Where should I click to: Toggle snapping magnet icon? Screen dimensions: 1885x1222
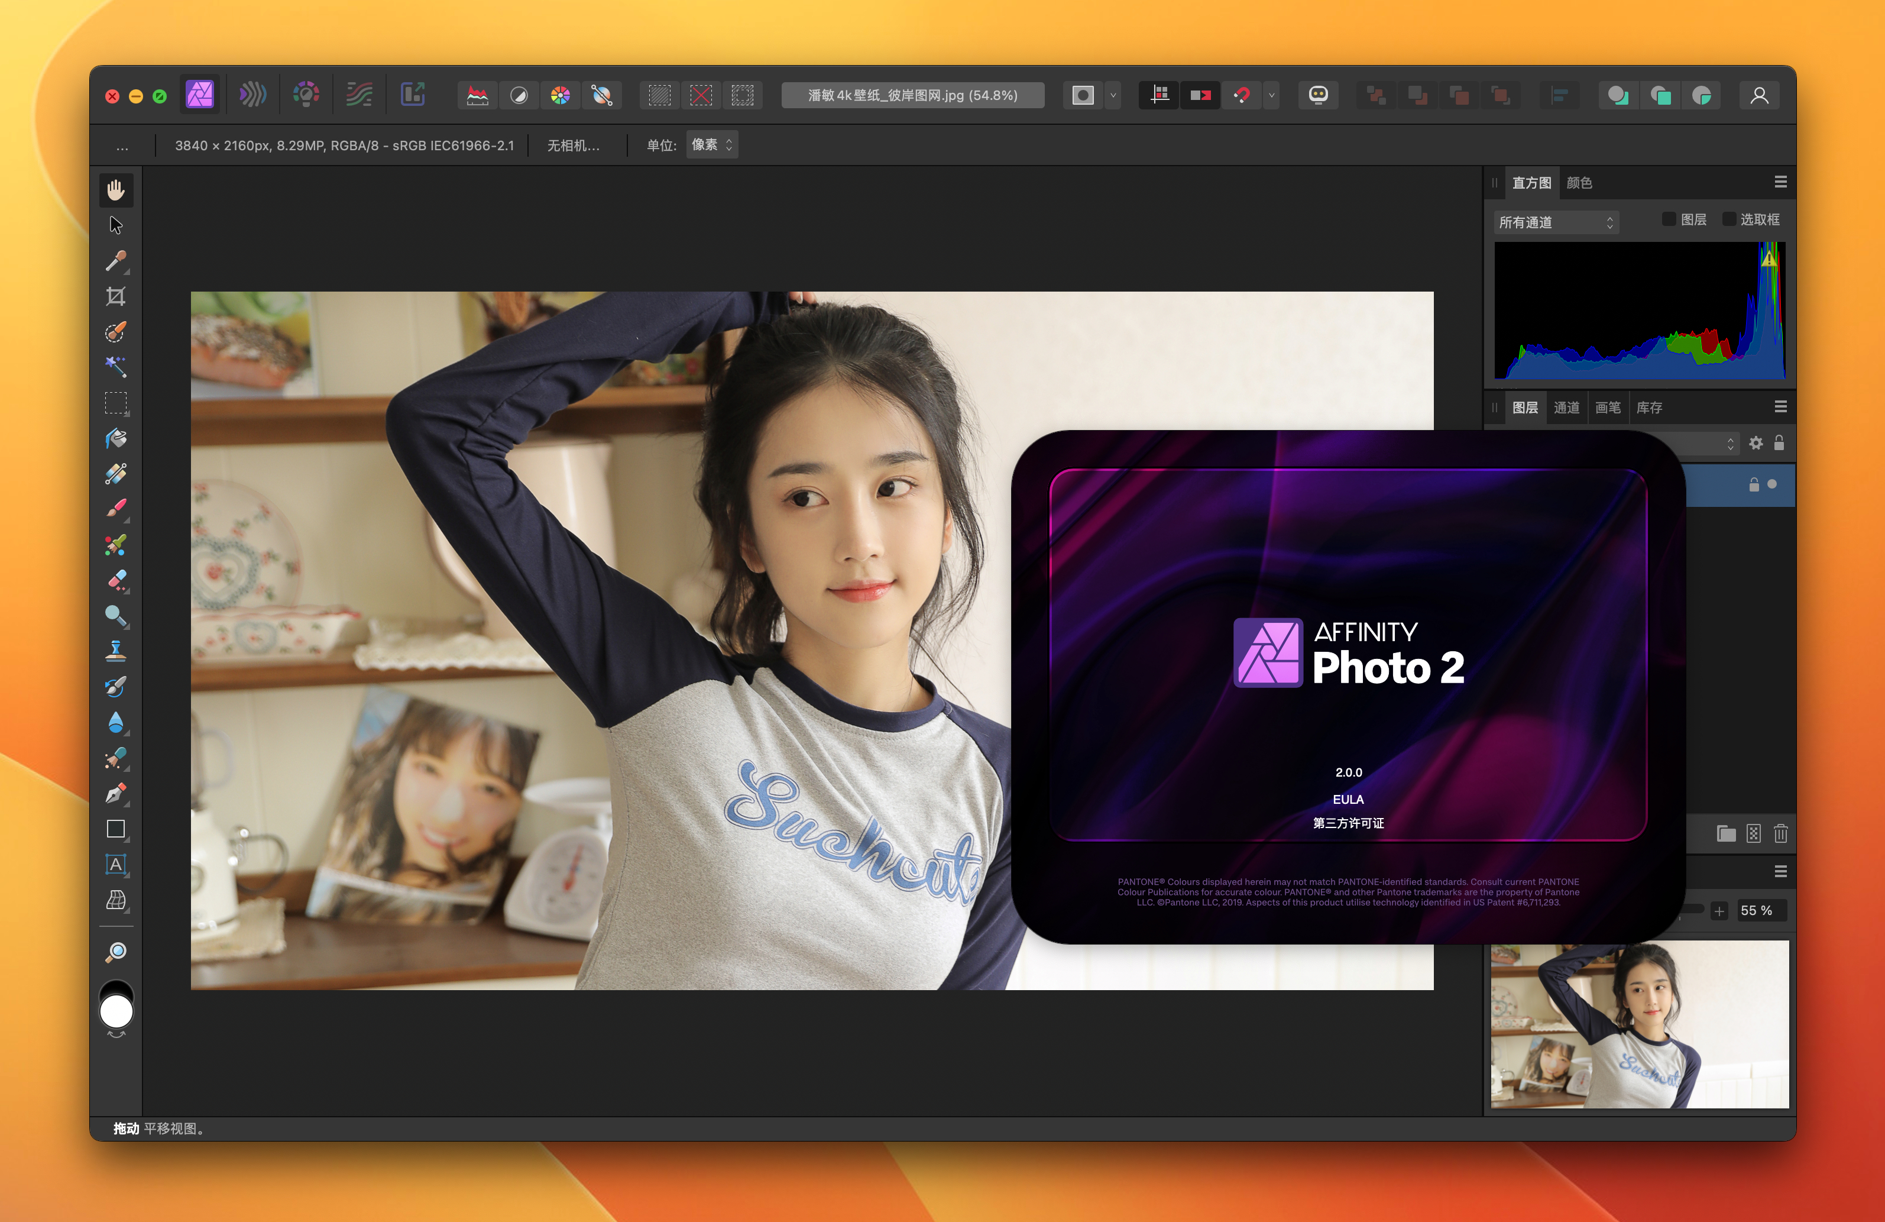click(x=1242, y=96)
